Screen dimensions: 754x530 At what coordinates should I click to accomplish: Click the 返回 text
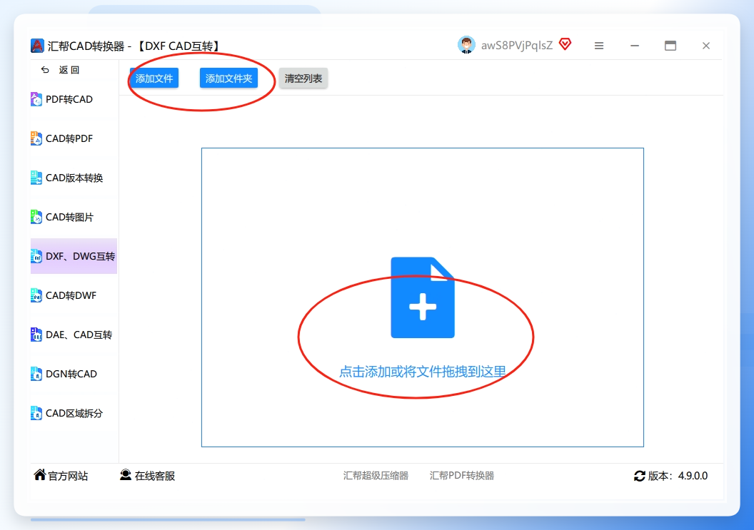point(69,70)
